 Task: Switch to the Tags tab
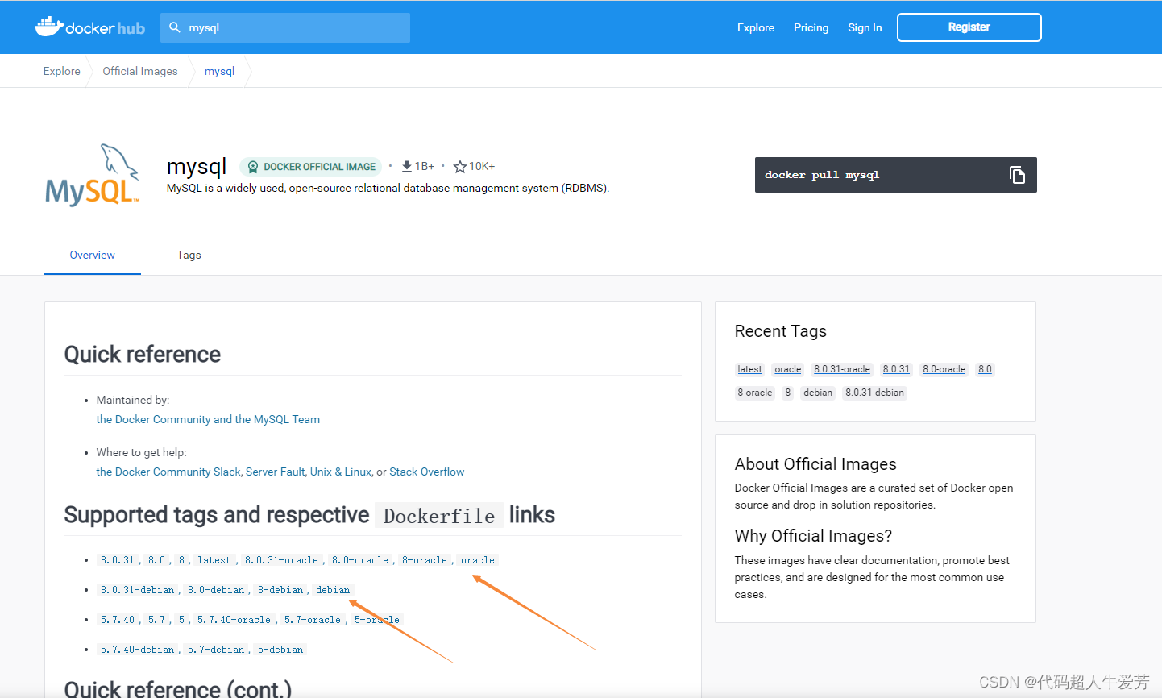pos(189,255)
